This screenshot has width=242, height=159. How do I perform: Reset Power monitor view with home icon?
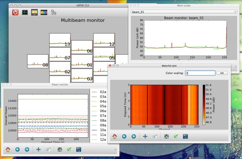tap(8, 149)
